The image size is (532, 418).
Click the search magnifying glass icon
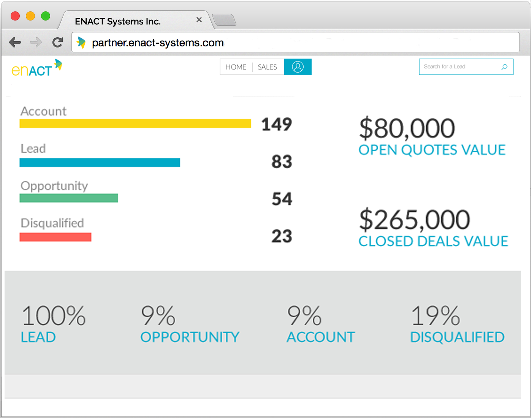tap(504, 67)
